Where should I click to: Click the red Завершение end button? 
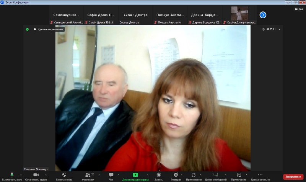point(293,177)
